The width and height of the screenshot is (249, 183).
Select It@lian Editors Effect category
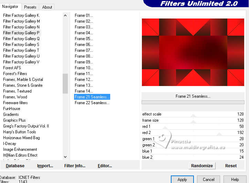coord(20,155)
